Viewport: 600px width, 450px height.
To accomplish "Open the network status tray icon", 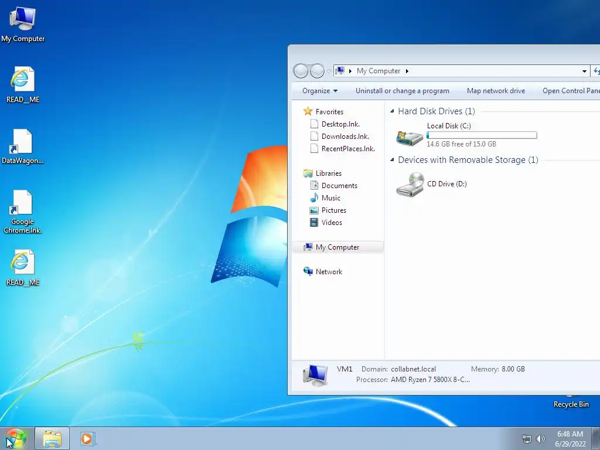I will coord(527,439).
